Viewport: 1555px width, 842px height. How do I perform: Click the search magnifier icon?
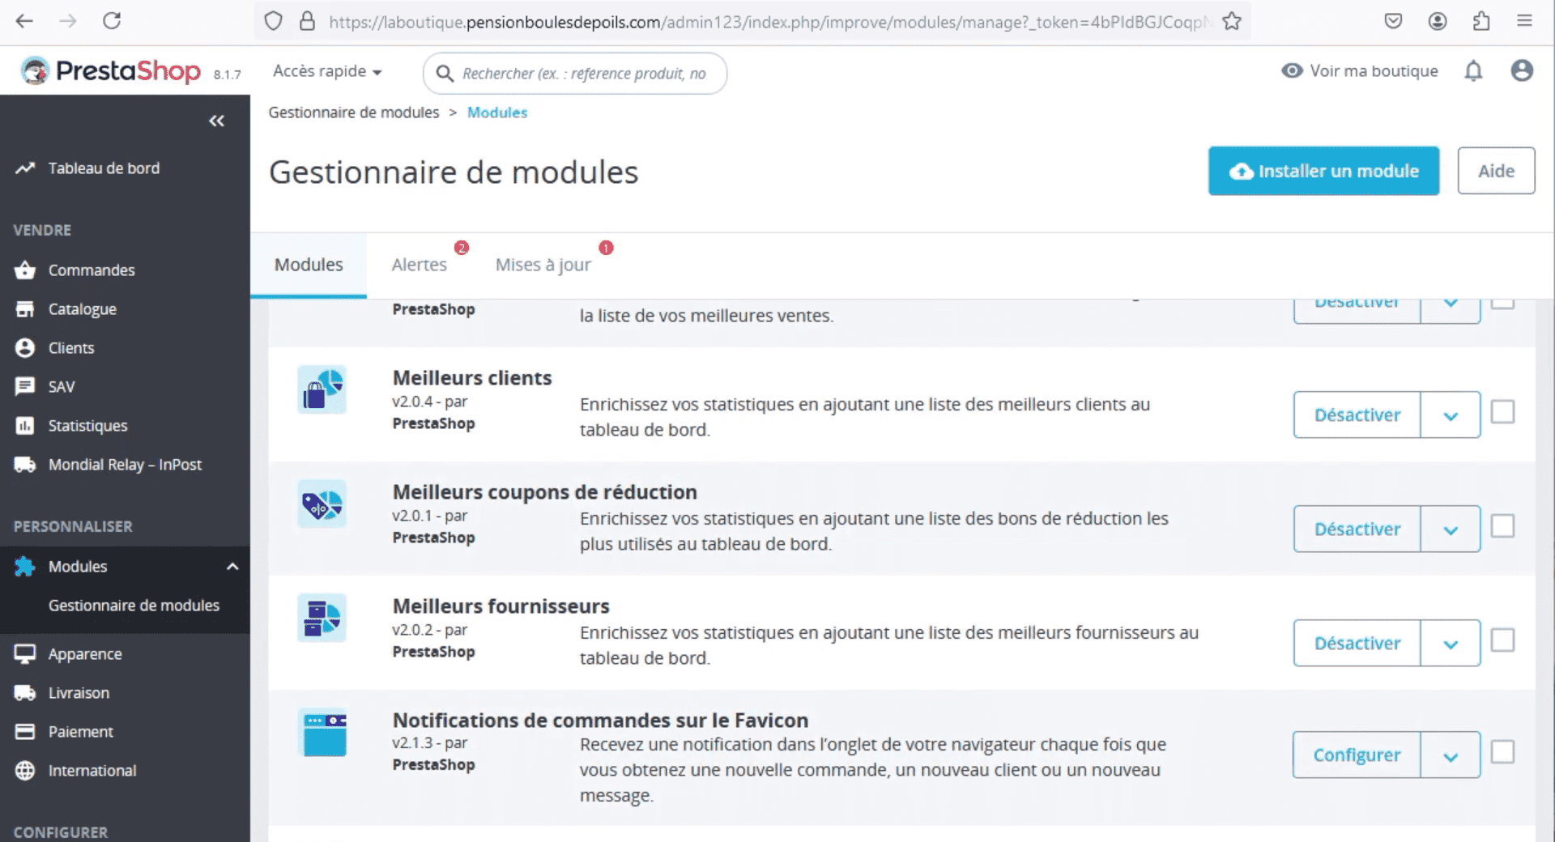tap(445, 74)
